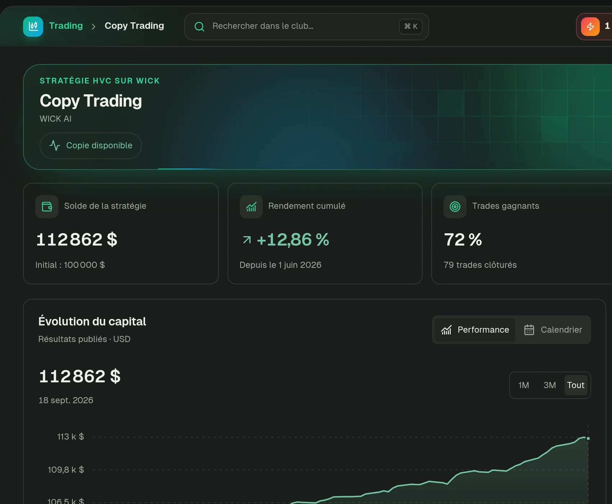Click the activity pulse icon in Copie disponible
The height and width of the screenshot is (504, 612).
pos(55,145)
